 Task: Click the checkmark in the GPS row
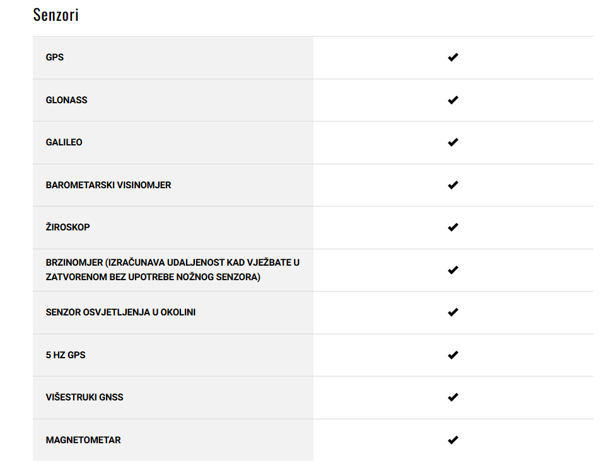pos(453,57)
